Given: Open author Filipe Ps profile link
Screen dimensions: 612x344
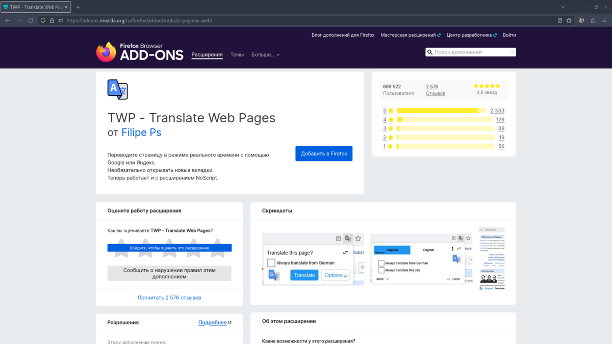Looking at the screenshot, I should coord(141,133).
